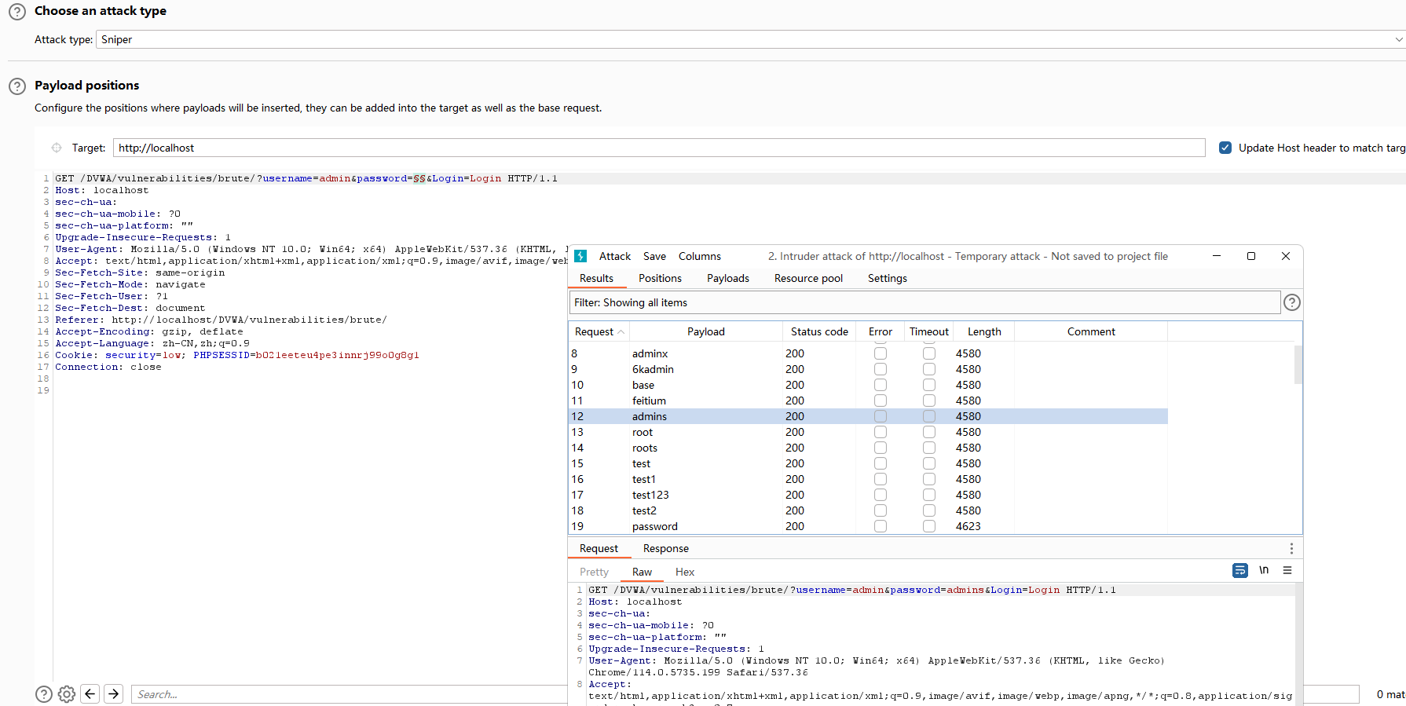Focus the Target URL field
The image size is (1406, 706).
[659, 148]
